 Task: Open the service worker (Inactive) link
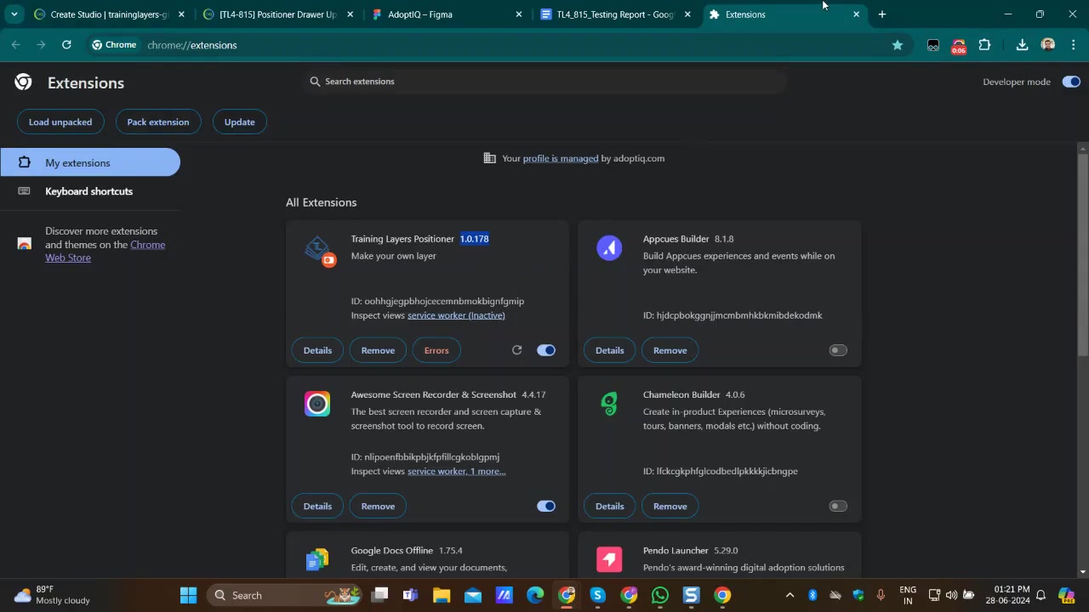[456, 315]
